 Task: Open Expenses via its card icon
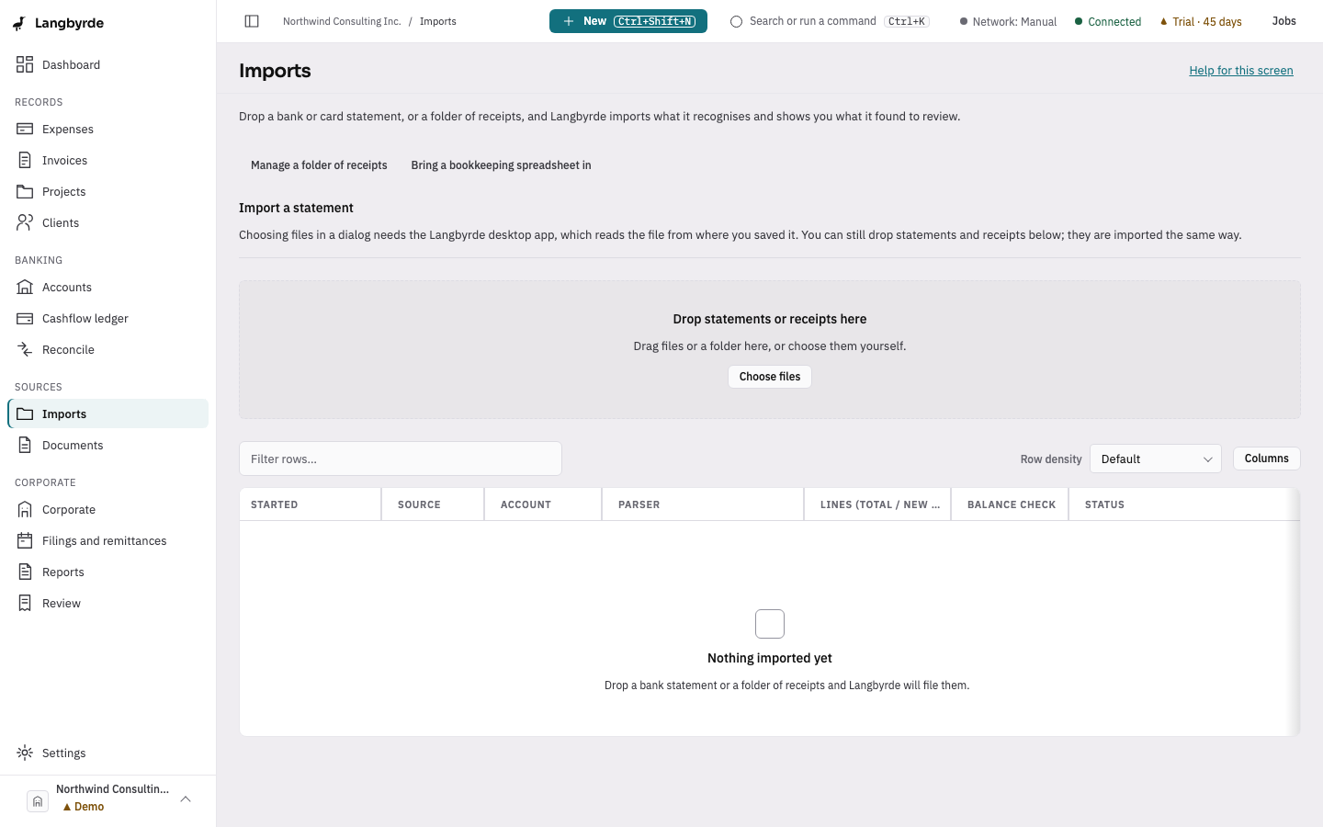25,129
